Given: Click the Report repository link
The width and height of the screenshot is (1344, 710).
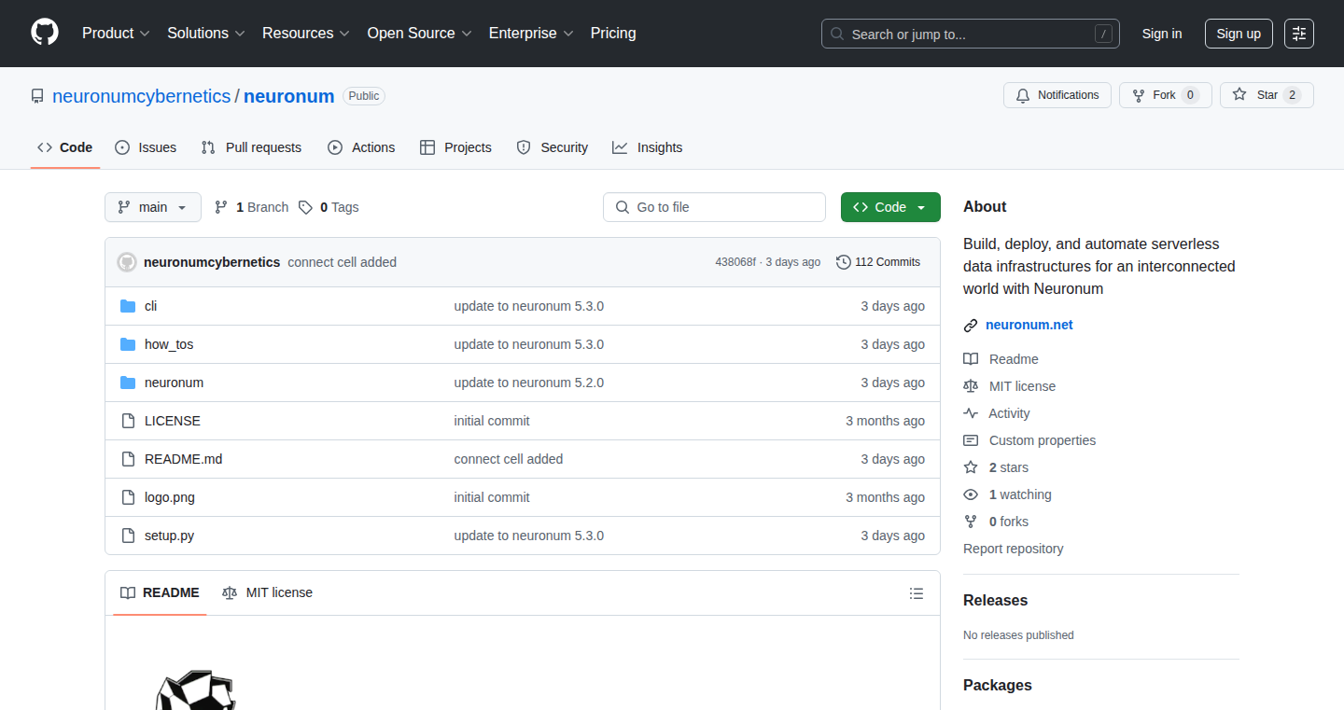Looking at the screenshot, I should click(1013, 549).
